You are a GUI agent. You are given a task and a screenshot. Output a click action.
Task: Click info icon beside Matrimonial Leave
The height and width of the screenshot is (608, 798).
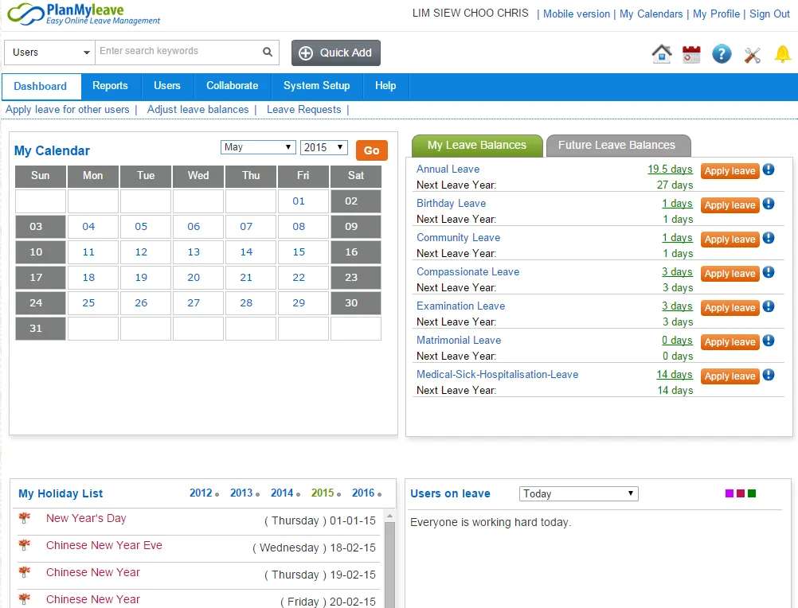[769, 341]
